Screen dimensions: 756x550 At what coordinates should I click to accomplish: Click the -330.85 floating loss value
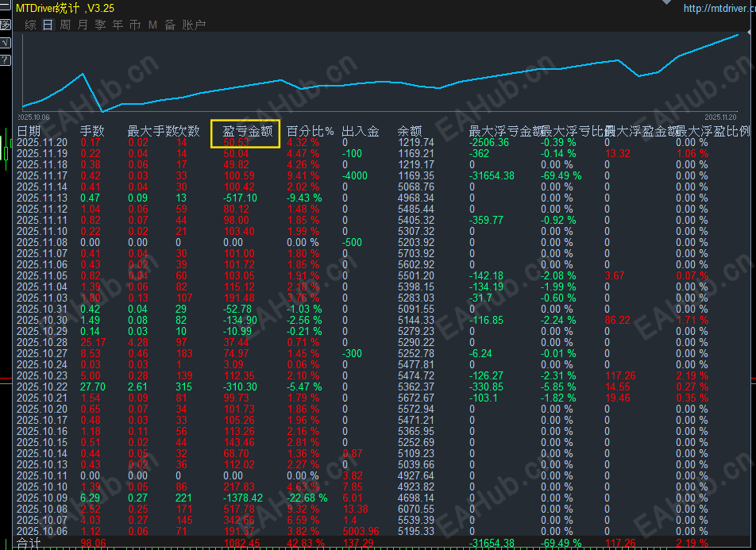pyautogui.click(x=487, y=387)
